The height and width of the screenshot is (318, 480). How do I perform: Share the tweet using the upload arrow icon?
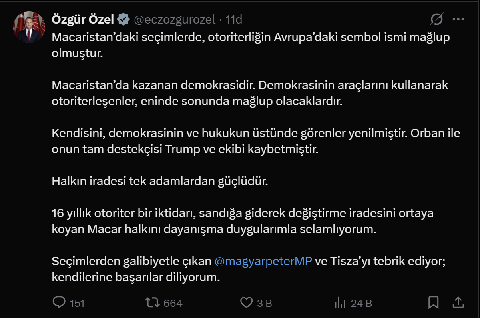pyautogui.click(x=459, y=302)
